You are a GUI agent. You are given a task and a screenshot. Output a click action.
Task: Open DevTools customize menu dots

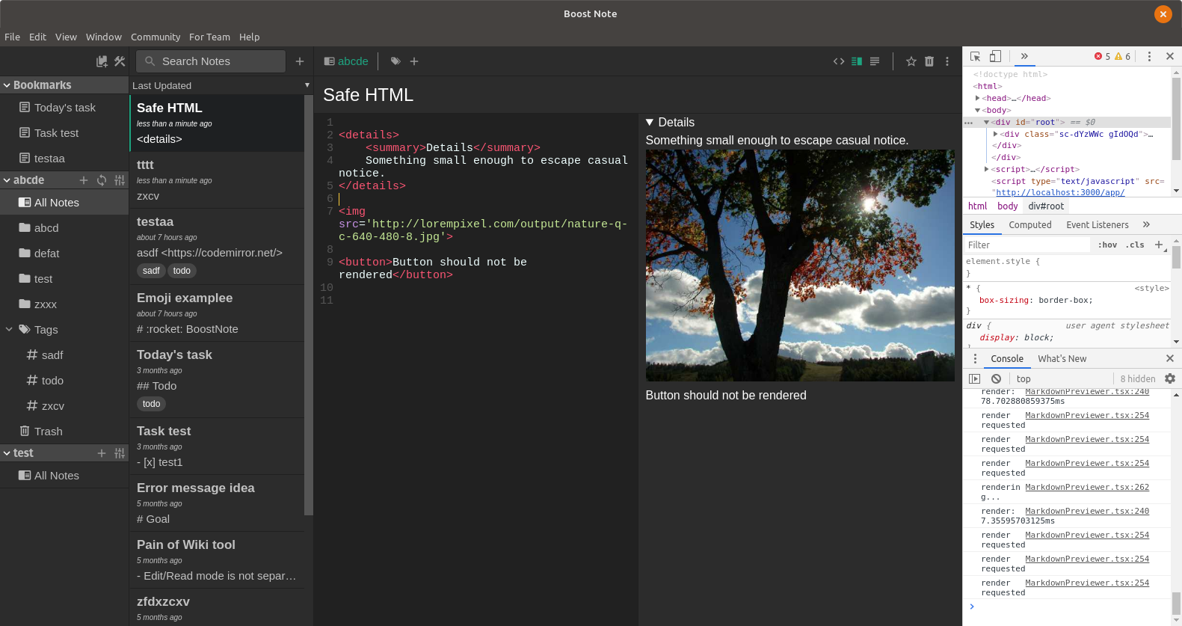(x=1149, y=56)
